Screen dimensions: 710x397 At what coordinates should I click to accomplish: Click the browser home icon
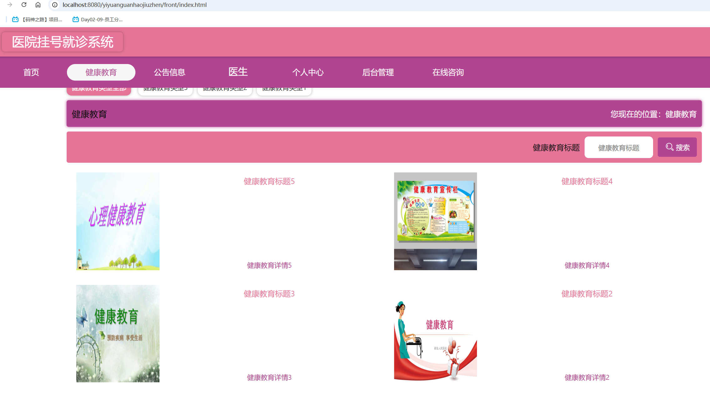coord(38,5)
